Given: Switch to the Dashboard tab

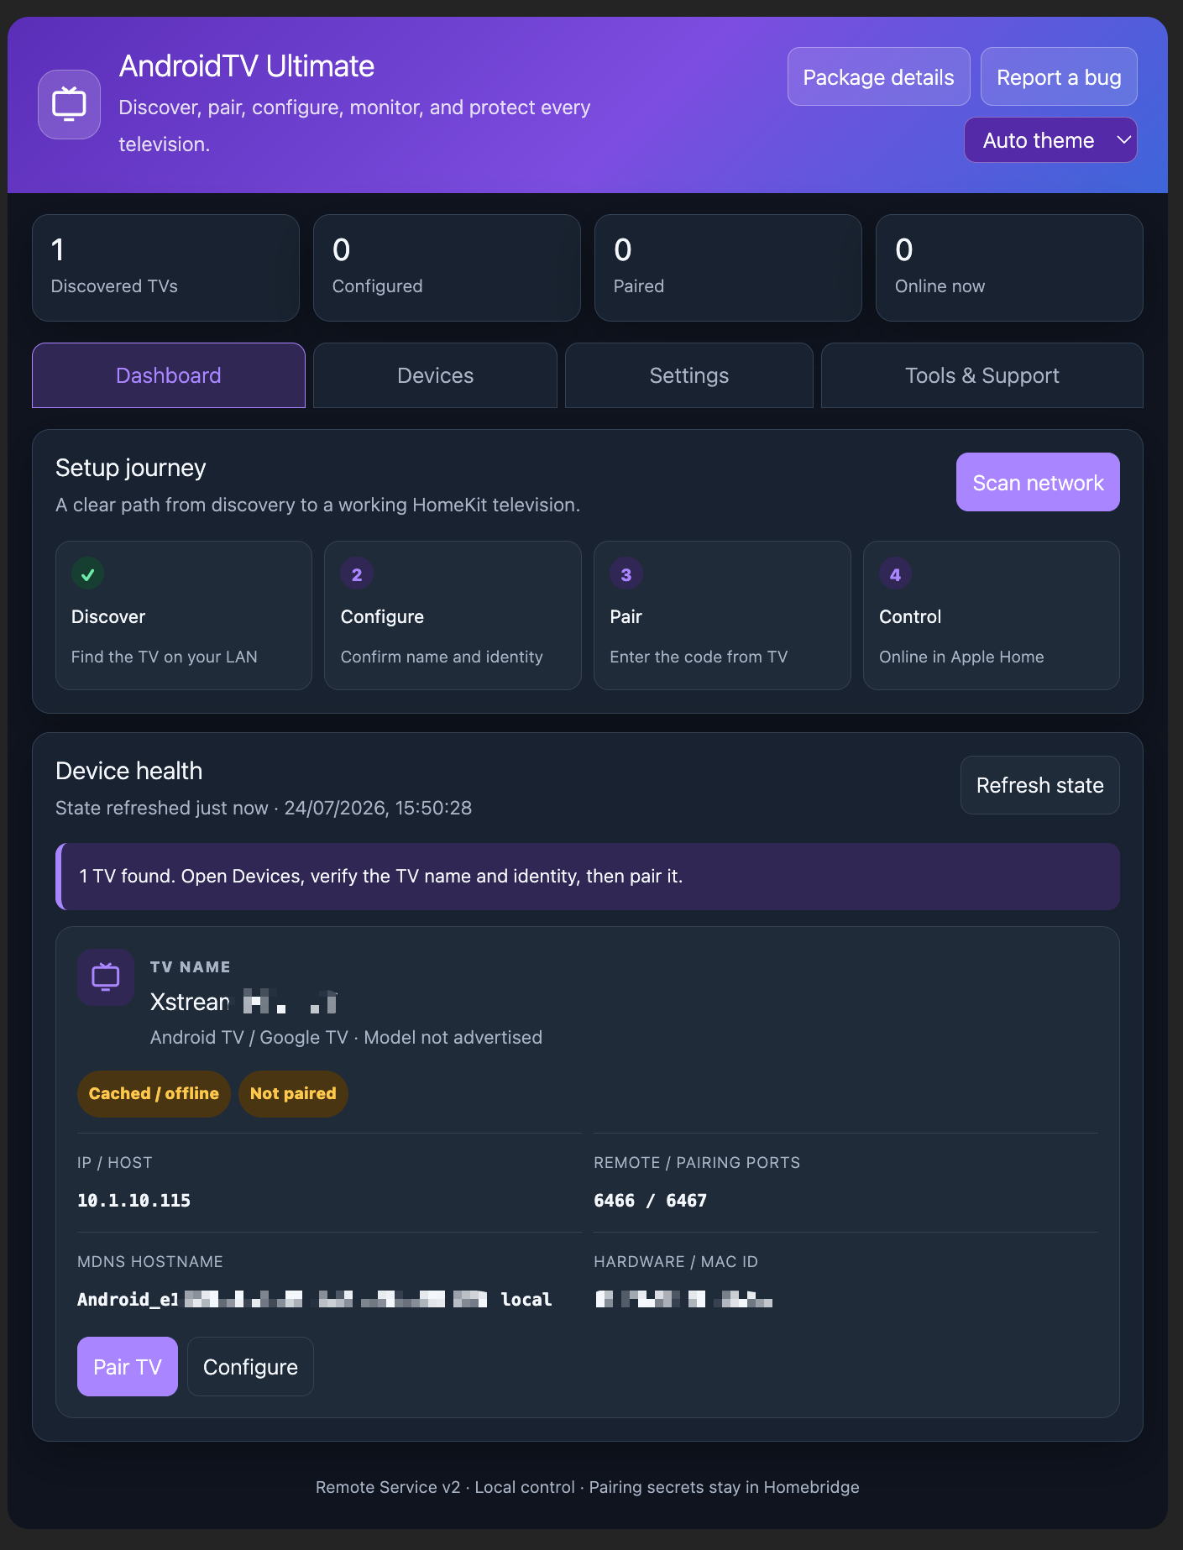Looking at the screenshot, I should point(169,375).
